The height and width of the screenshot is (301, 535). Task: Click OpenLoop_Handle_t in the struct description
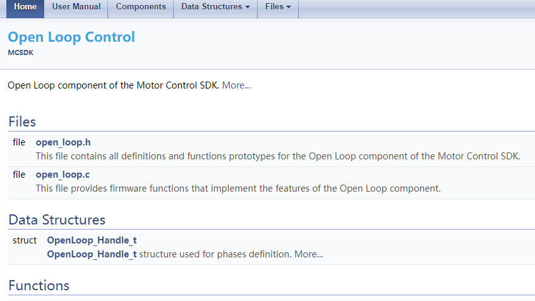[92, 255]
